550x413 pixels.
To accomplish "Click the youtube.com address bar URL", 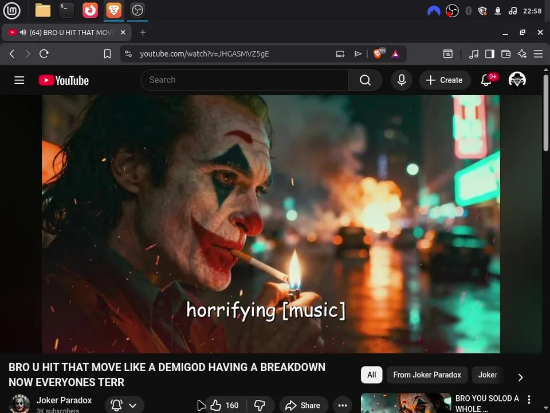I will [x=204, y=54].
